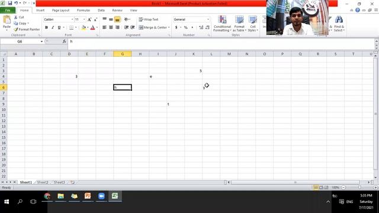Switch to the Formulas tab
Viewport: 379px width, 213px height.
tap(83, 11)
